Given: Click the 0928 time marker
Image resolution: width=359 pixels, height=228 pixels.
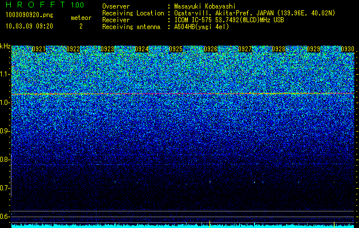Looking at the screenshot, I should (x=279, y=49).
